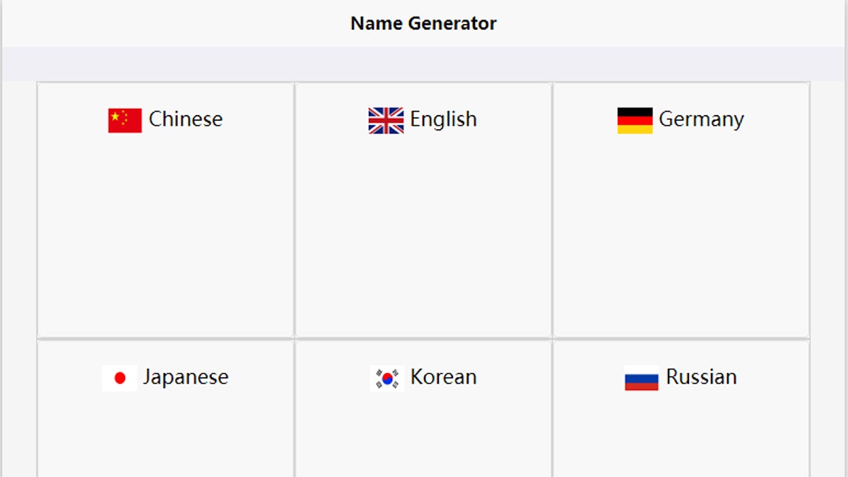Choose the Russian text label
This screenshot has width=848, height=477.
[x=701, y=377]
